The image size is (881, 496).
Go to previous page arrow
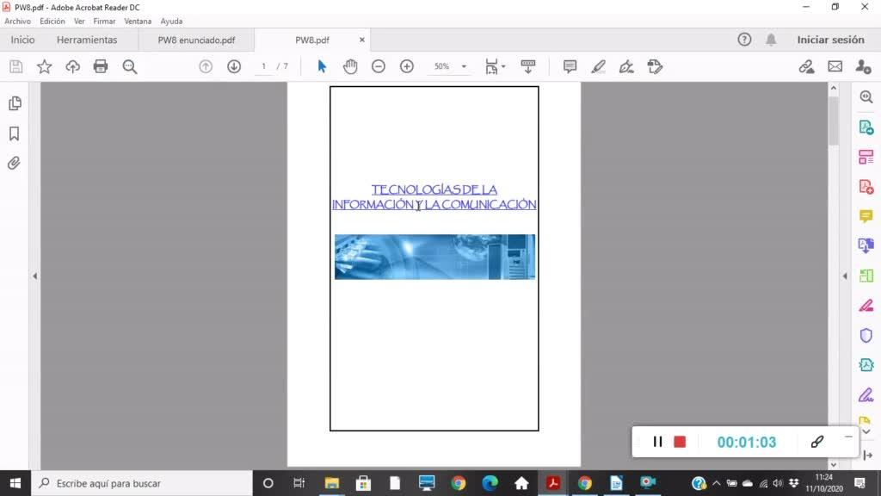206,66
